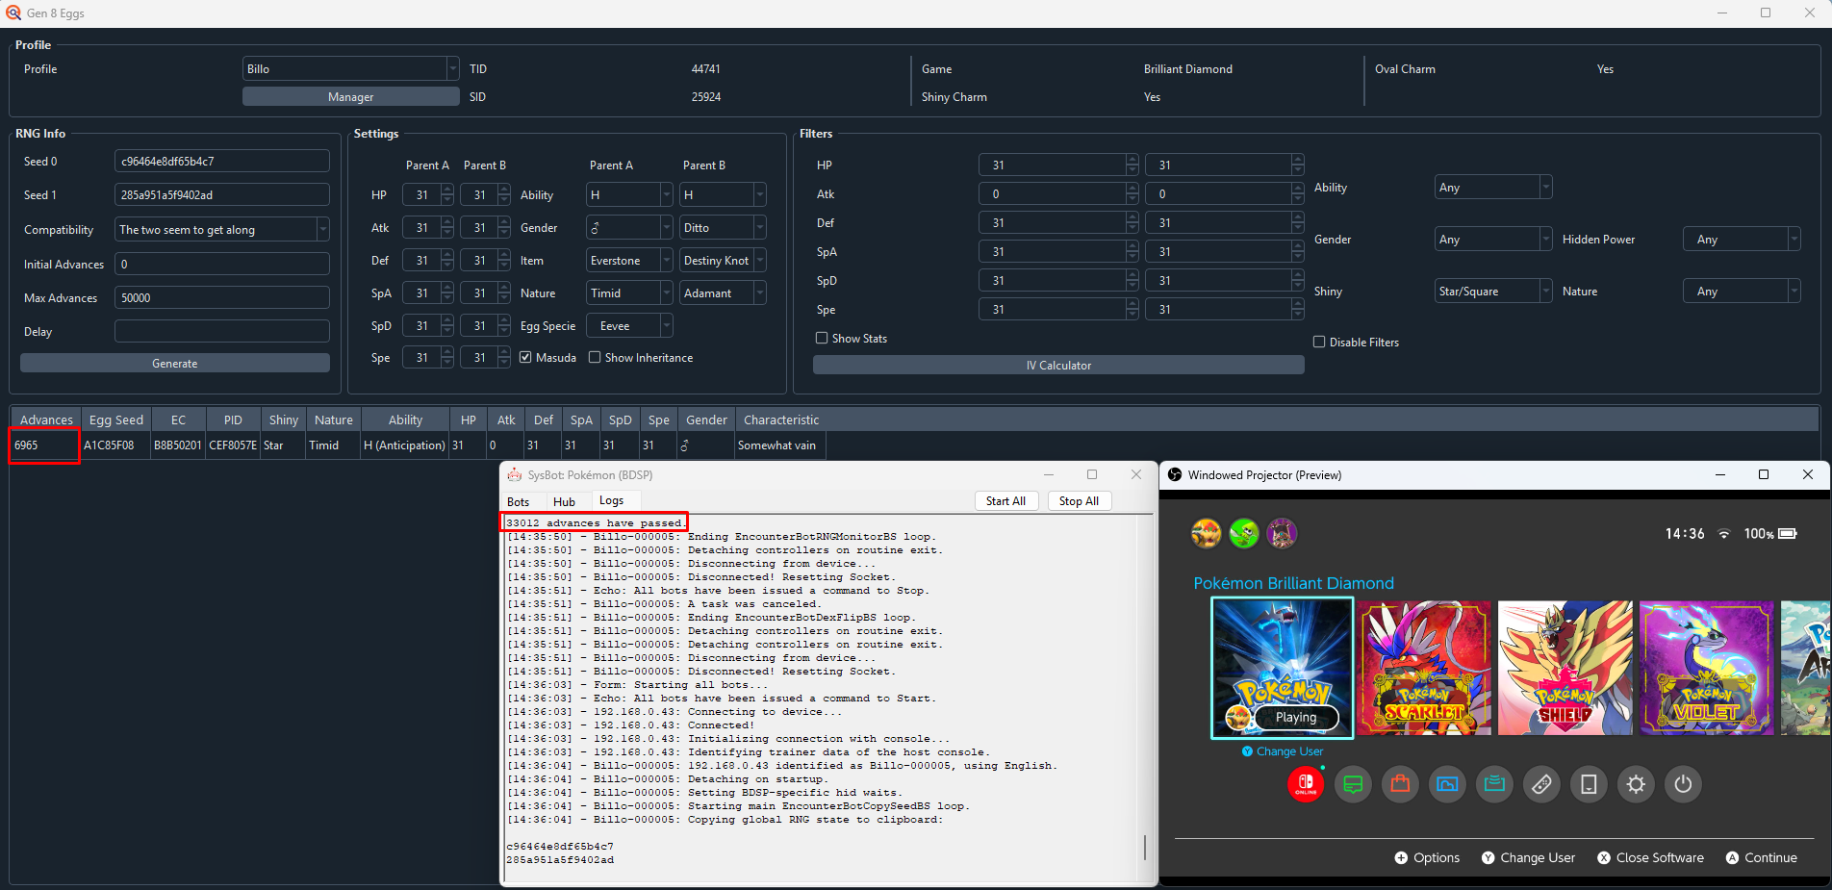Image resolution: width=1832 pixels, height=890 pixels.
Task: Click Start All in SysBot
Action: pos(1005,500)
